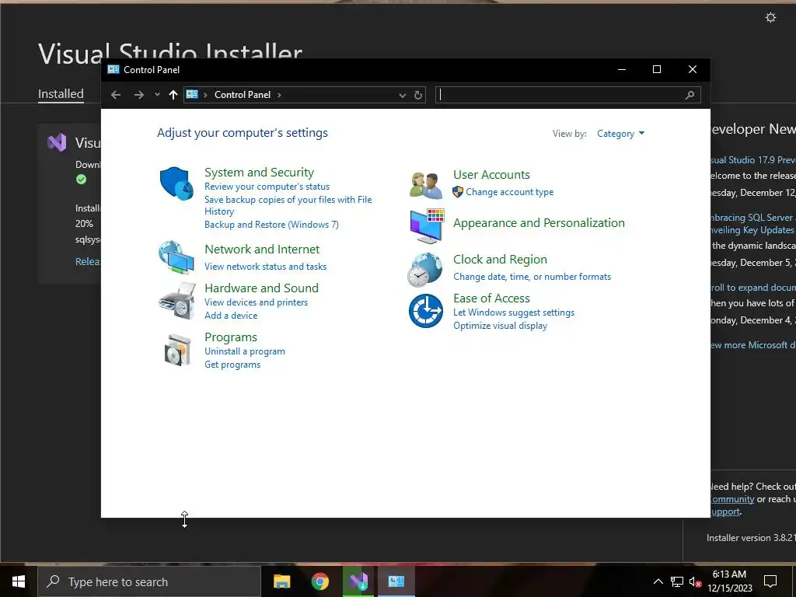Screen dimensions: 796x597
Task: Open File Explorer from the taskbar
Action: (281, 581)
